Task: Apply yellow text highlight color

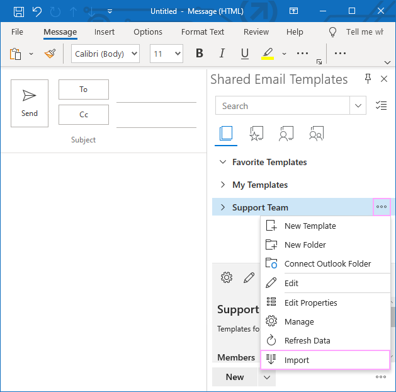Action: tap(268, 54)
